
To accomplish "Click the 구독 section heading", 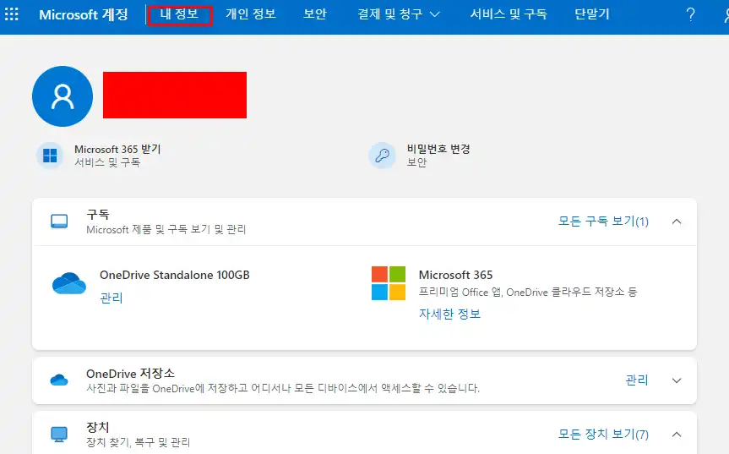I will [x=98, y=215].
